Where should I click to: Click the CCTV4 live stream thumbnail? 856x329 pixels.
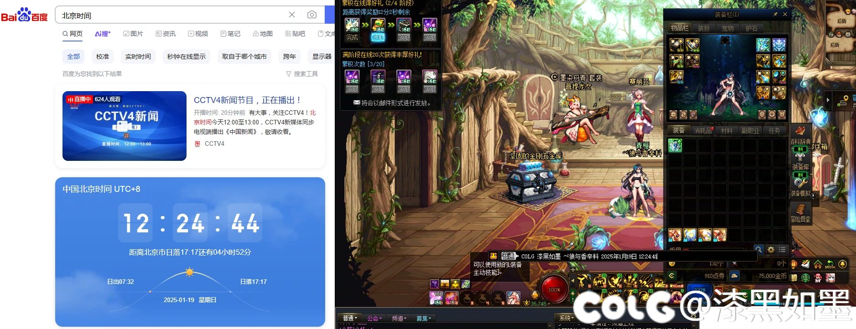[125, 126]
